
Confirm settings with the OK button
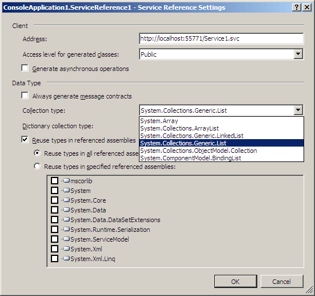(x=236, y=281)
